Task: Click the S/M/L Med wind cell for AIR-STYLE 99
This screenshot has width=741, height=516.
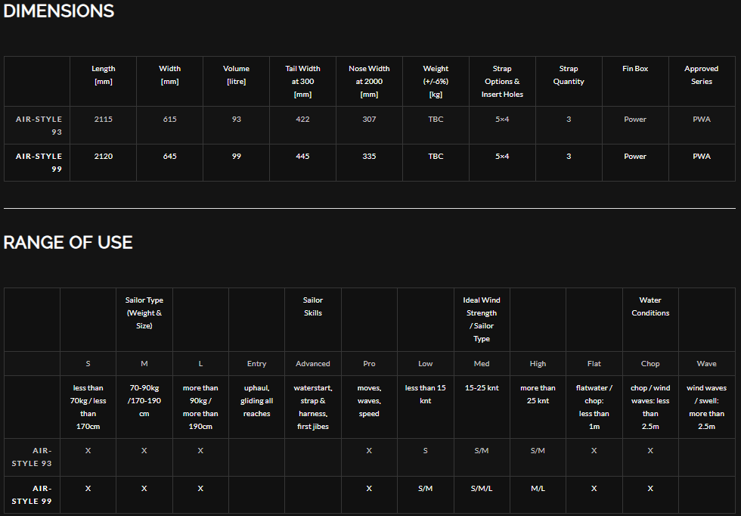Action: pyautogui.click(x=482, y=488)
